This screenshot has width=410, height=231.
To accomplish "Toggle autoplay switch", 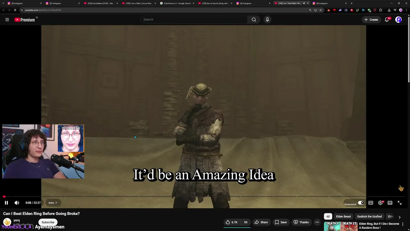I will [361, 203].
